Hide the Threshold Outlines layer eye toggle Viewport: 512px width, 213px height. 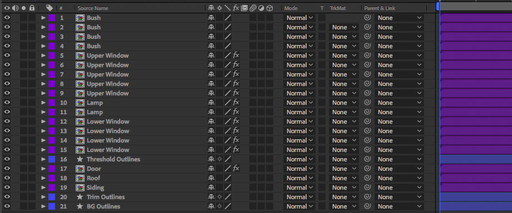click(x=7, y=159)
